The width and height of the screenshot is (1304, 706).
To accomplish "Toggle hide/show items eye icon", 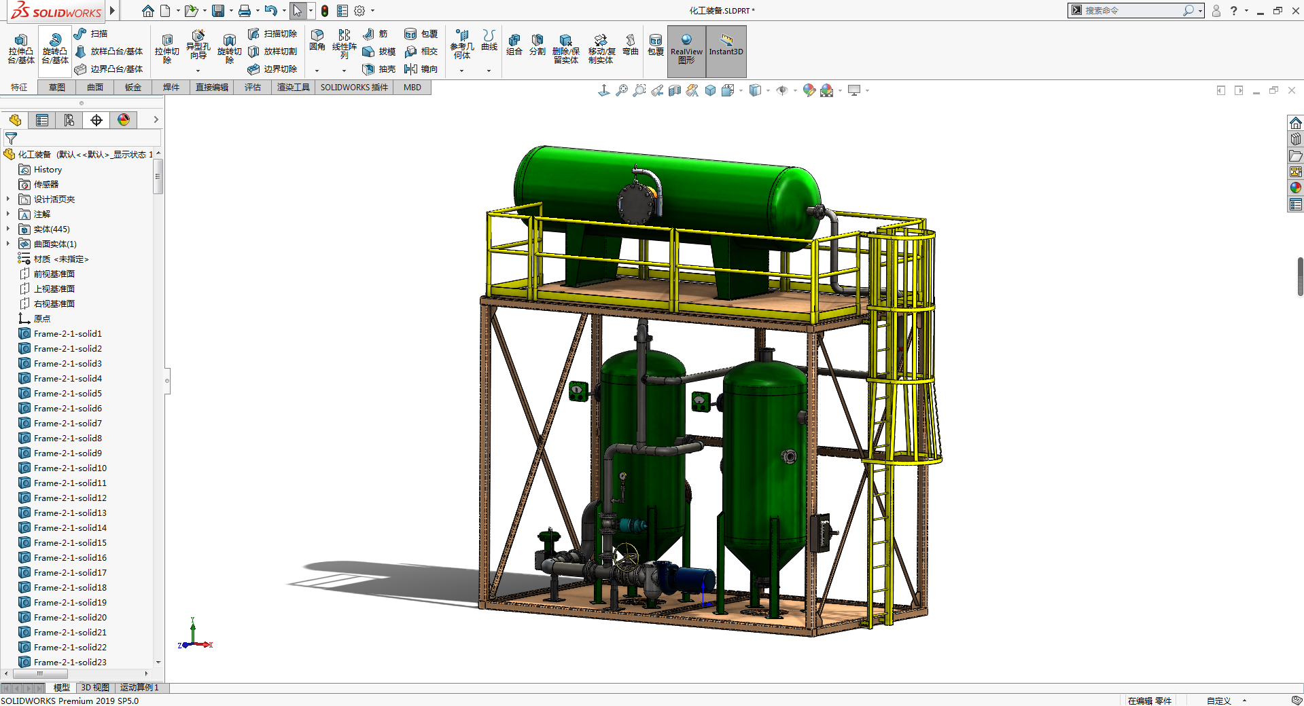I will (x=782, y=90).
